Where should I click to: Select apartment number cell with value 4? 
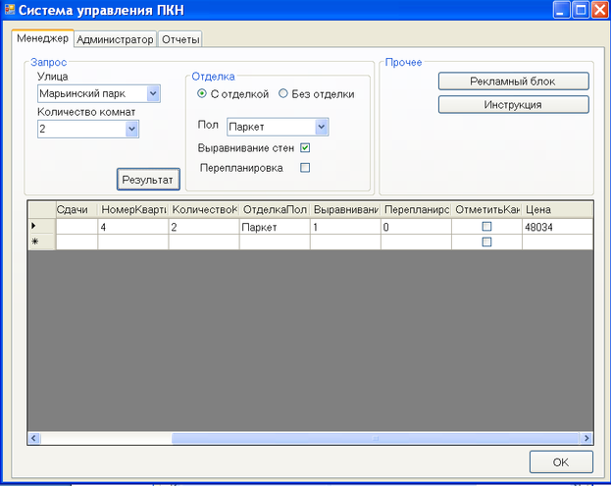tap(133, 227)
